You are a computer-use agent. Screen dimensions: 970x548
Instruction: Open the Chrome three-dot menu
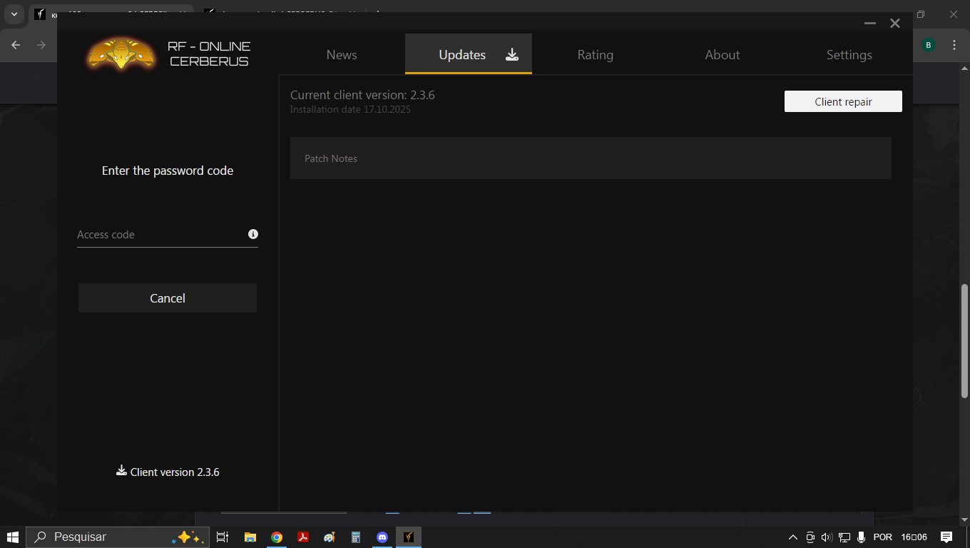(954, 45)
